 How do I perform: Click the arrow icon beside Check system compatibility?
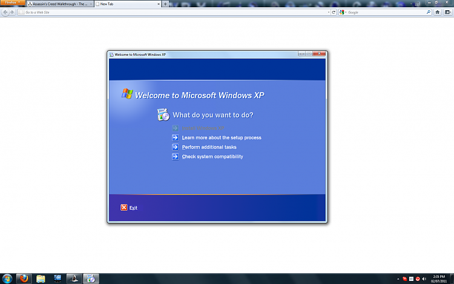pos(175,157)
